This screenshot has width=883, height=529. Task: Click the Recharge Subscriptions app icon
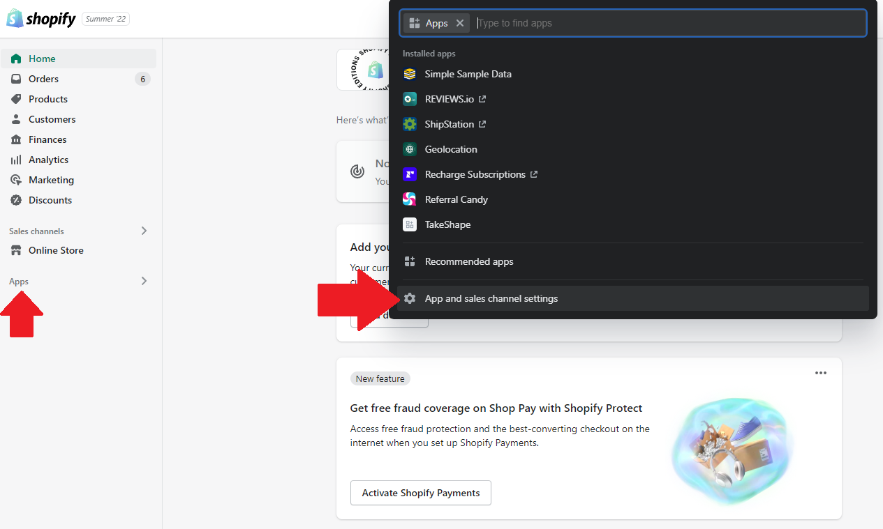coord(410,174)
